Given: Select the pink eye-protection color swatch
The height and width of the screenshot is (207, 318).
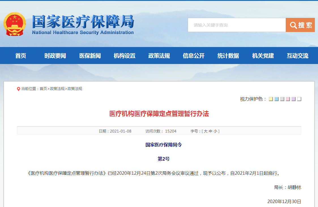Looking at the screenshot, I should click(x=288, y=99).
